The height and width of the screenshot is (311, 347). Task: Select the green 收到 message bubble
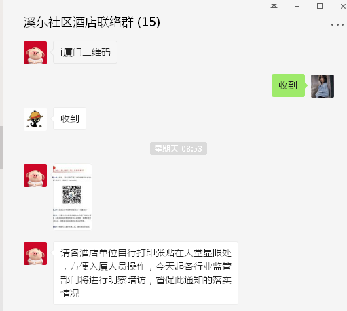pos(288,85)
